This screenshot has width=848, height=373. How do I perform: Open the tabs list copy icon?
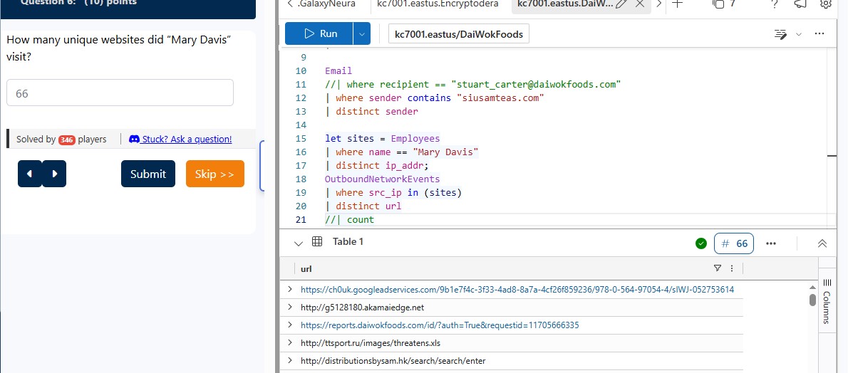tap(719, 4)
